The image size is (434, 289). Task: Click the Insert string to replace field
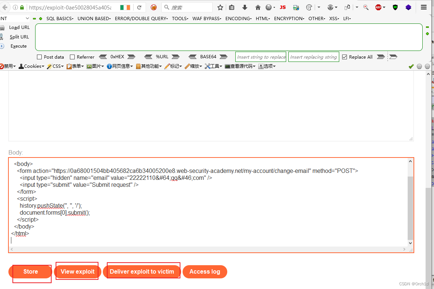[x=261, y=57]
